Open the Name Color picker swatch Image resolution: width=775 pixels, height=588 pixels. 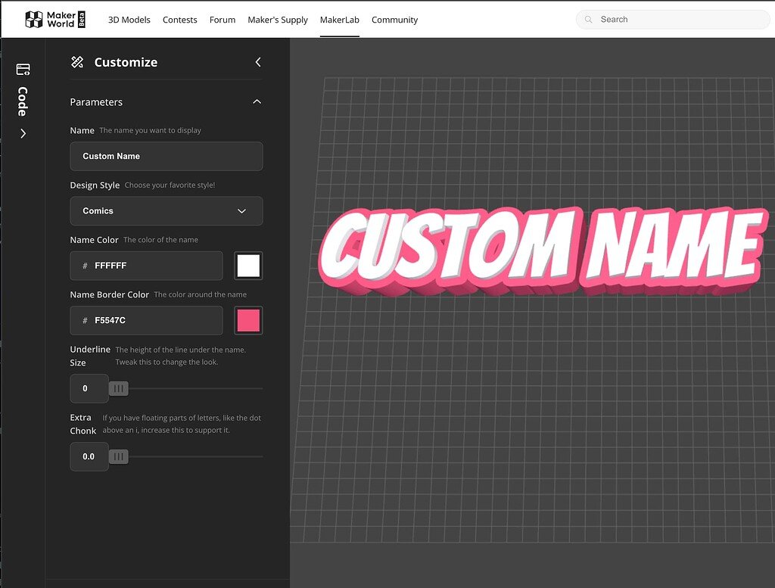tap(248, 266)
